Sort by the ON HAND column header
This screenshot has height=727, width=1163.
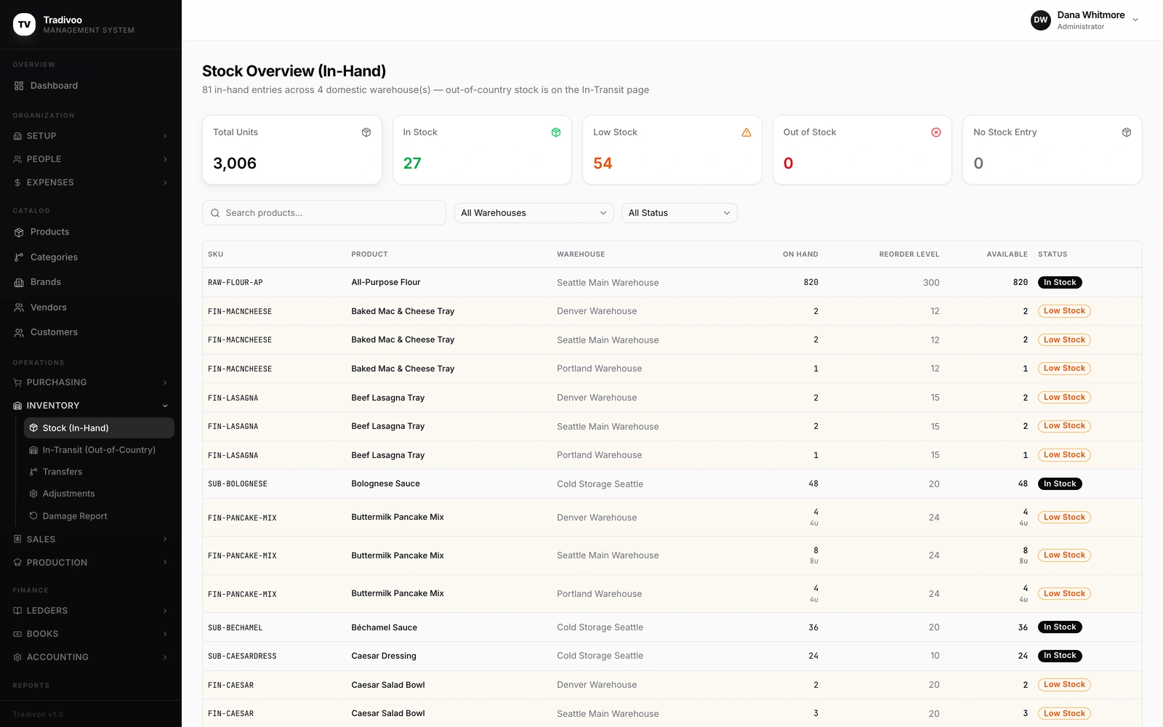(800, 254)
